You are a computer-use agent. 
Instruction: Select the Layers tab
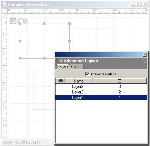click(x=63, y=67)
